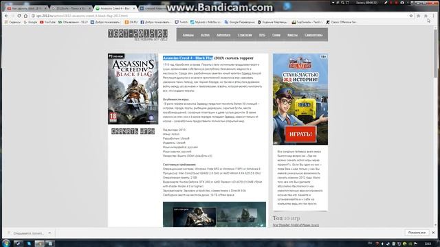
Task: Click the 18+ badge on the ad banner
Action: click(323, 57)
